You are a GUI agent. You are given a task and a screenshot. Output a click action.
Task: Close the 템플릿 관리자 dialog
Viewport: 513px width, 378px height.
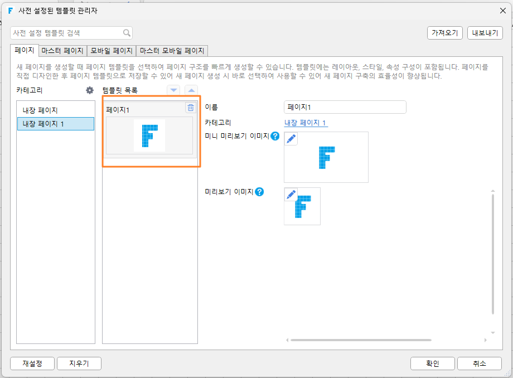pos(503,11)
